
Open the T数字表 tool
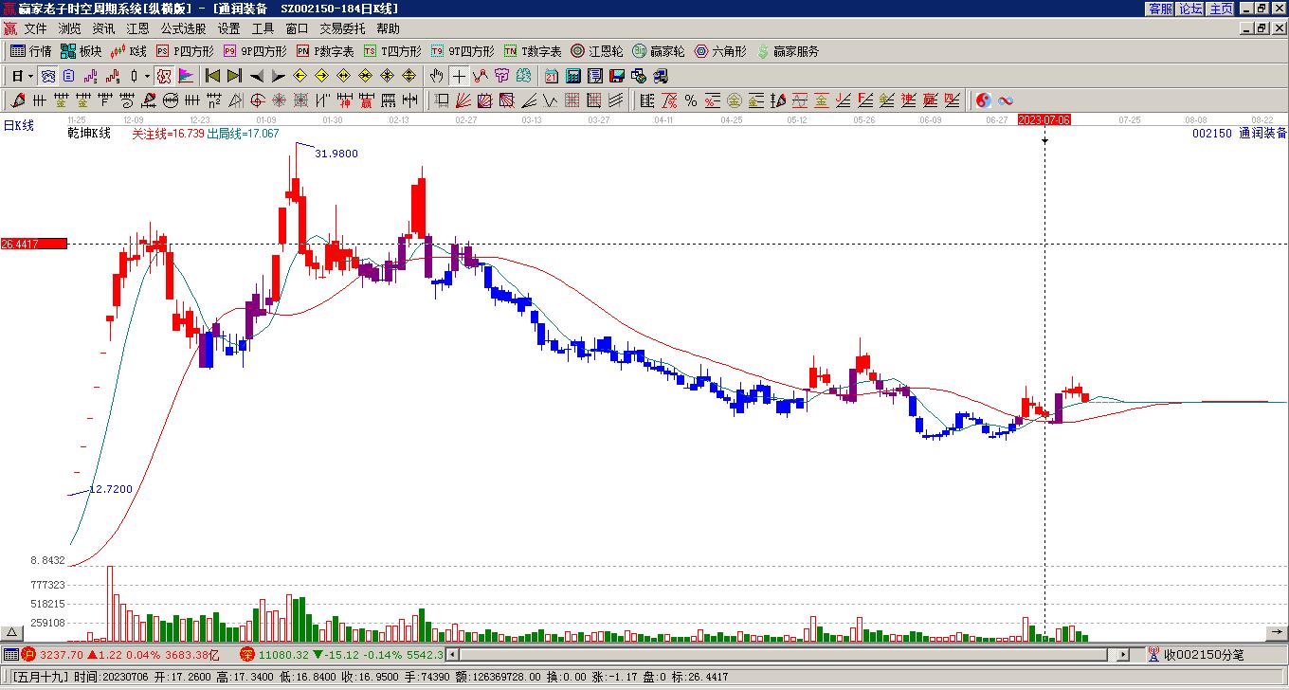click(x=533, y=51)
